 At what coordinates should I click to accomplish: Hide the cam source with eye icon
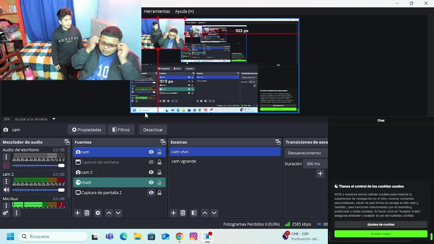coord(151,152)
